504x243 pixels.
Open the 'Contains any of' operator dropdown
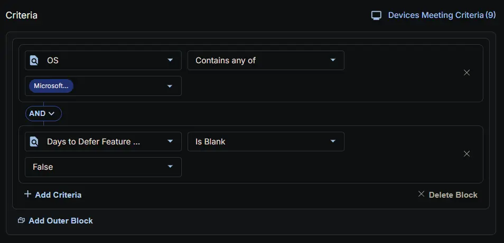click(x=266, y=61)
